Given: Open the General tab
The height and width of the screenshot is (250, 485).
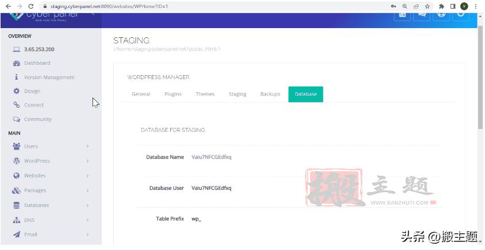Looking at the screenshot, I should [x=141, y=94].
